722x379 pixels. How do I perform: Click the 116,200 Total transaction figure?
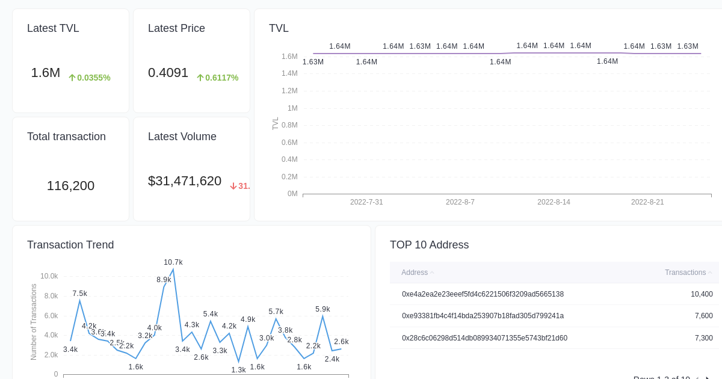click(x=70, y=186)
